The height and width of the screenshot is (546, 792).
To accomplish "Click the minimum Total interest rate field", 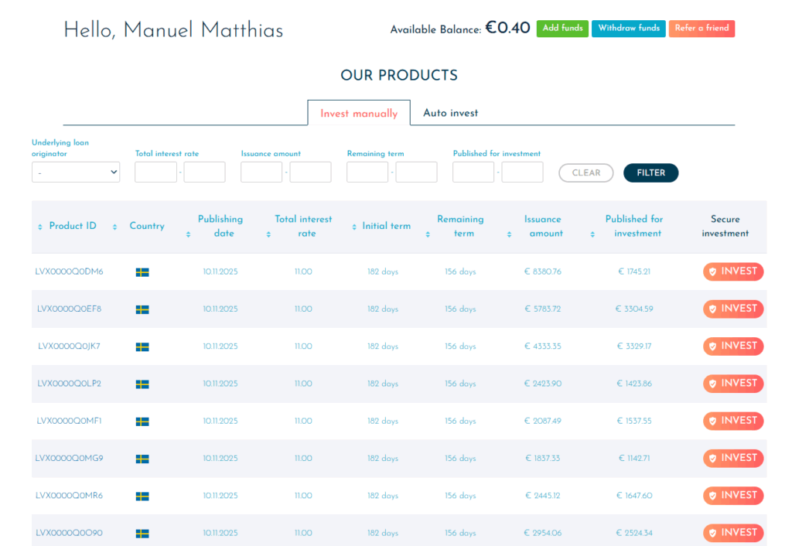I will coord(156,172).
